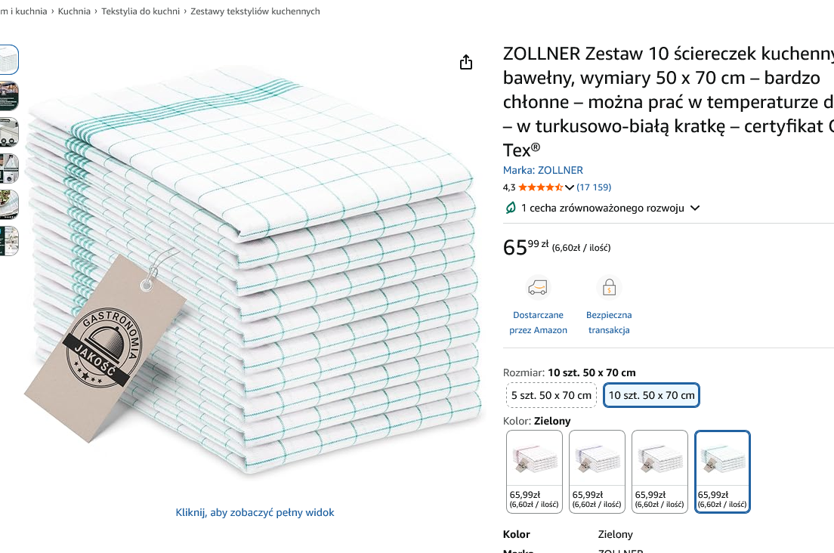Choose the 10 szt. 50 x 70 cm size
Viewport: 834px width, 553px height.
(x=651, y=395)
